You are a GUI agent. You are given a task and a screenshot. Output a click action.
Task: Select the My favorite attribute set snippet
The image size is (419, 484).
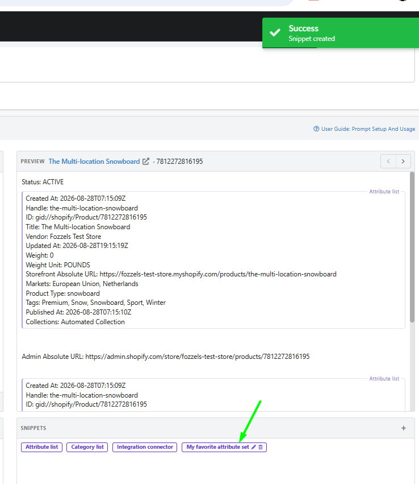point(217,447)
